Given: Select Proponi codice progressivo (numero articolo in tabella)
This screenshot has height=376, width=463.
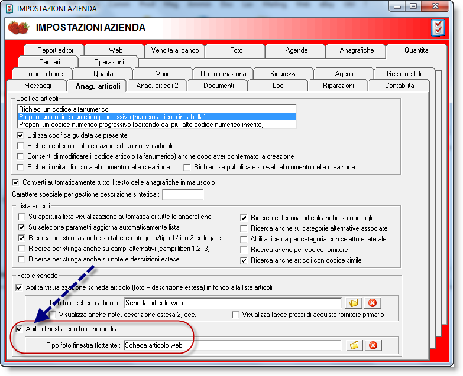Looking at the screenshot, I should (x=157, y=117).
